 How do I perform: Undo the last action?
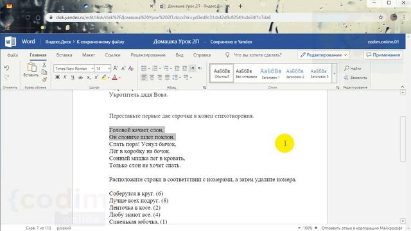(x=7, y=68)
